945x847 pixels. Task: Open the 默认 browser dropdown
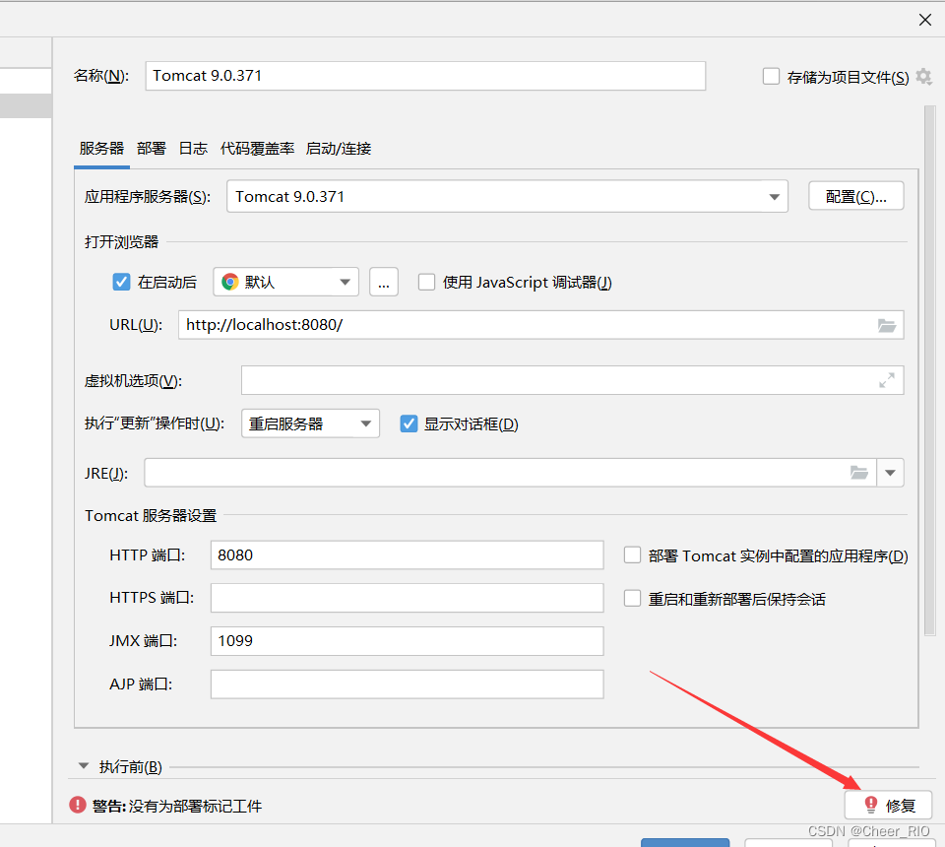click(285, 282)
